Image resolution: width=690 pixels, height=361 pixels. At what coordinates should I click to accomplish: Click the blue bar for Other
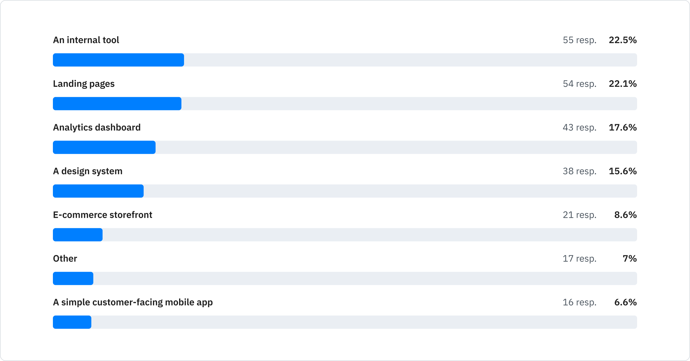(73, 278)
